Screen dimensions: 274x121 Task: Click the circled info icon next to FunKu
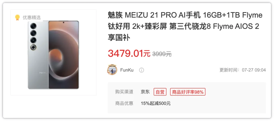click(x=141, y=70)
